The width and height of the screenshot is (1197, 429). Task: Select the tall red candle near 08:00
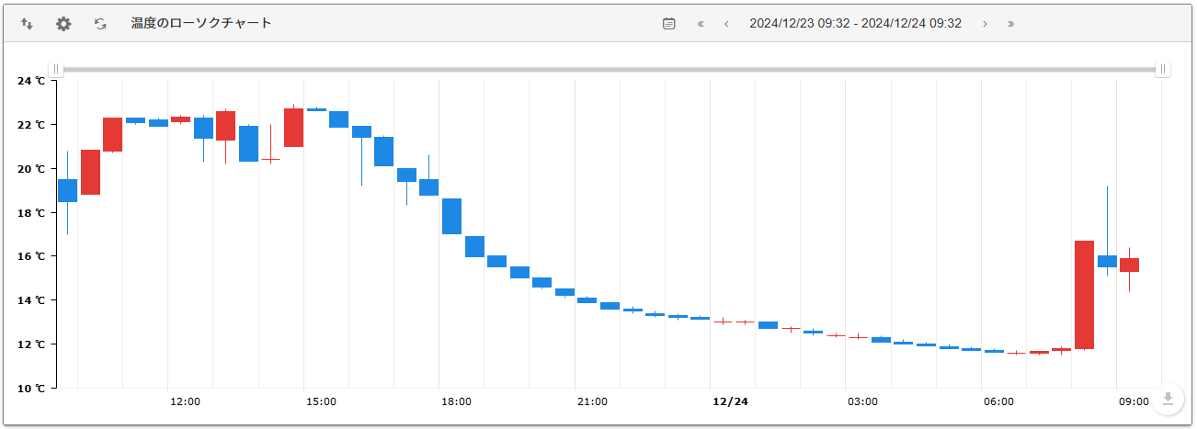click(1084, 295)
